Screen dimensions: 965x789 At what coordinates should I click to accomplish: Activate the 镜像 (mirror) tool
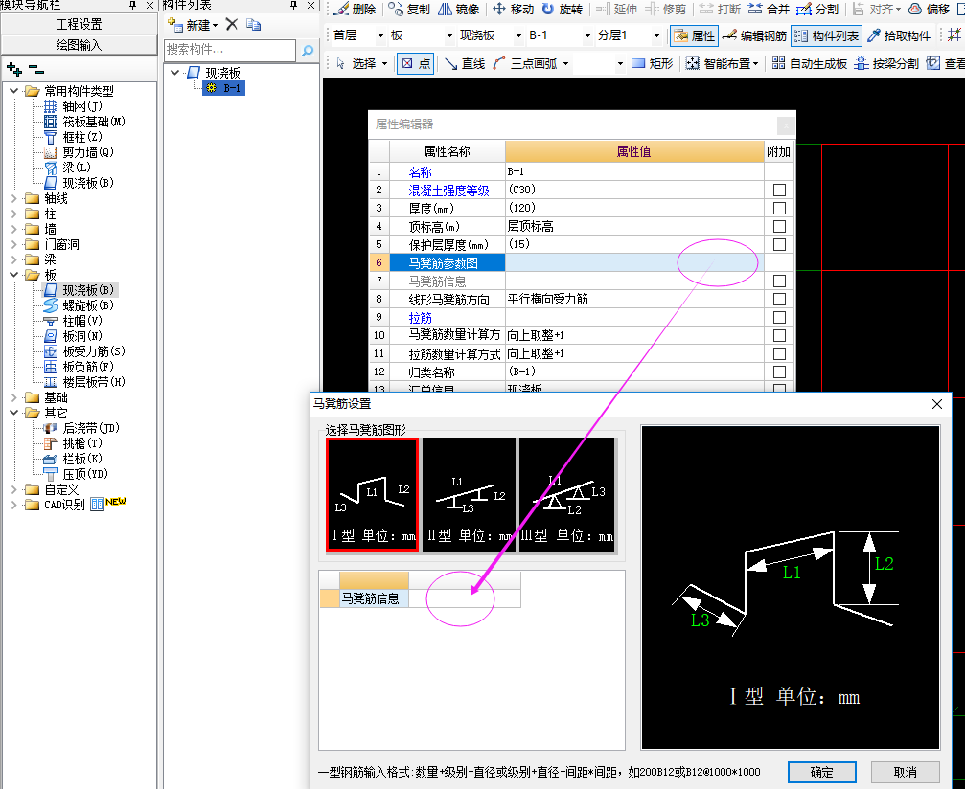coord(458,10)
